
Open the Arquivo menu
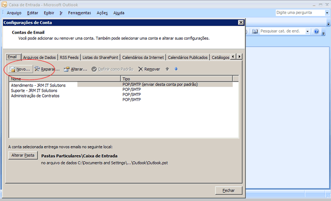tap(14, 13)
